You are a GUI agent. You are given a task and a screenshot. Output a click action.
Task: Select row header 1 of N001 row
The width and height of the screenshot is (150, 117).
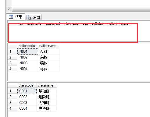click(x=12, y=51)
